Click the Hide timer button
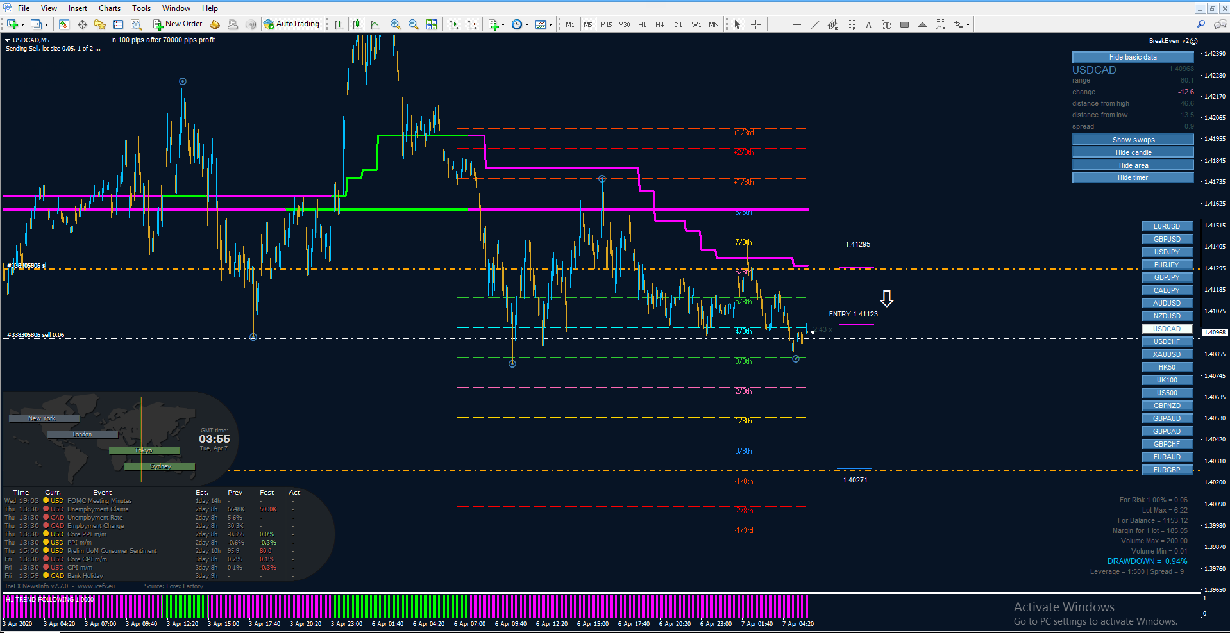Screen dimensions: 1230x633 (1133, 177)
